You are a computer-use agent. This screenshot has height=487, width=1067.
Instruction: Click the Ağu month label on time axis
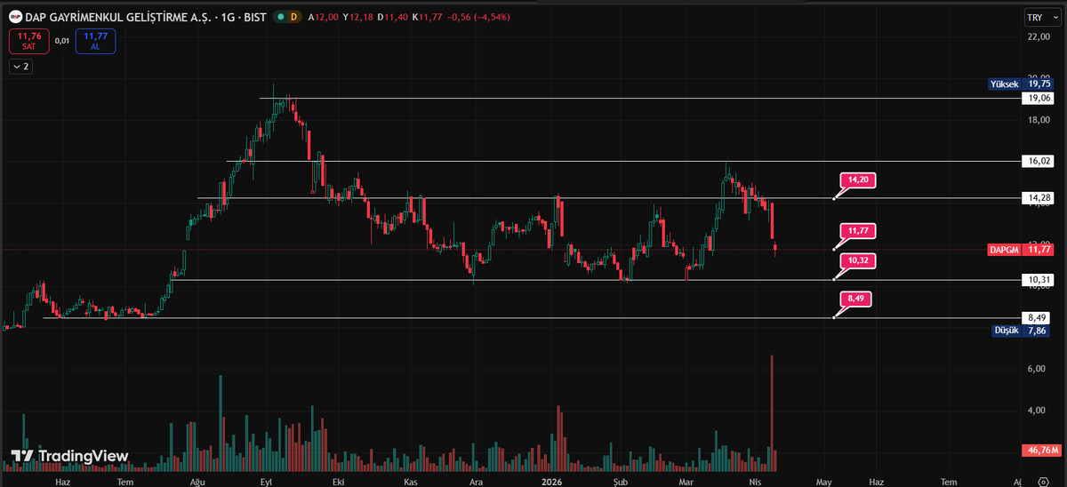point(197,481)
